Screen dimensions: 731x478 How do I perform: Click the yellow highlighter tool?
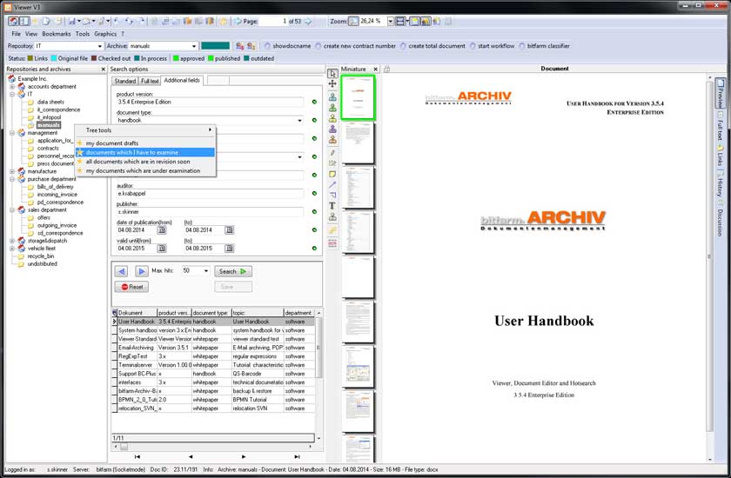pyautogui.click(x=332, y=230)
